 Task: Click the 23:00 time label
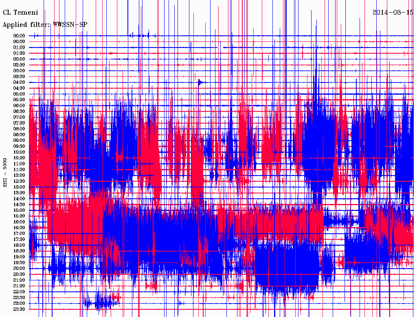click(19, 303)
